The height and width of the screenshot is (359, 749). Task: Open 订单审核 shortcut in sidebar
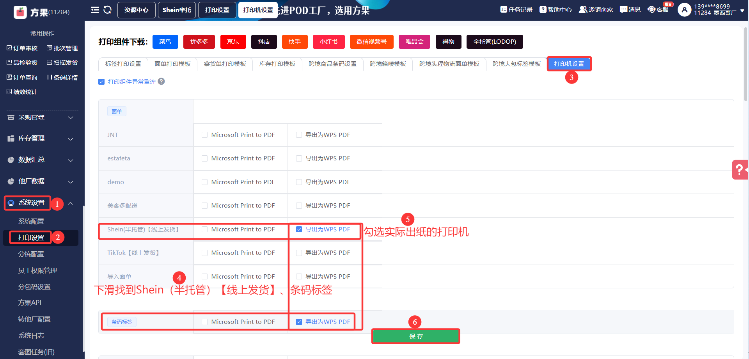(x=22, y=48)
